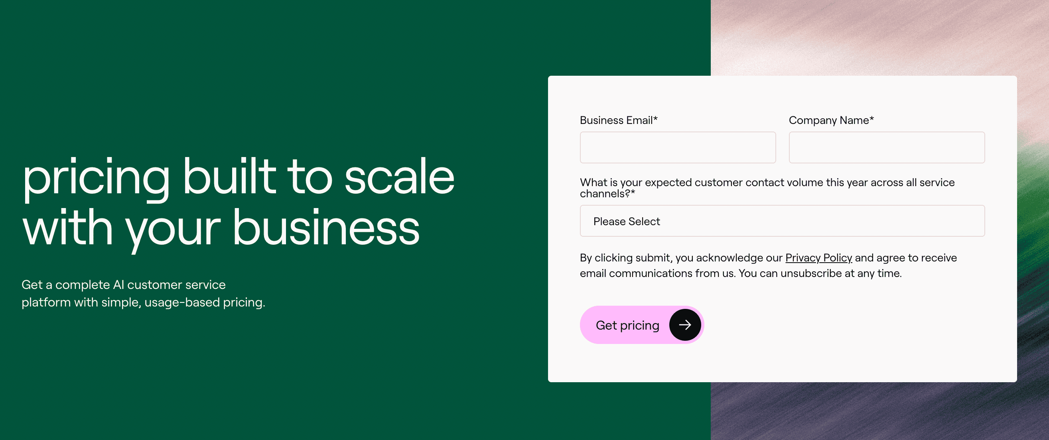Click the "You can unsubscribe at any time" sentence
Image resolution: width=1049 pixels, height=440 pixels.
pyautogui.click(x=820, y=273)
